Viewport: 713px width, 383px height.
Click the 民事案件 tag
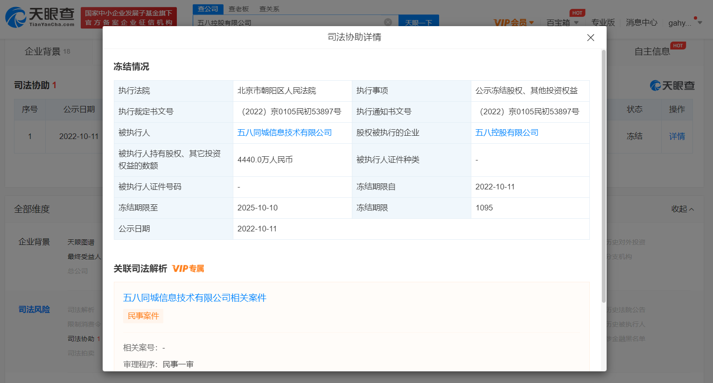pos(143,316)
